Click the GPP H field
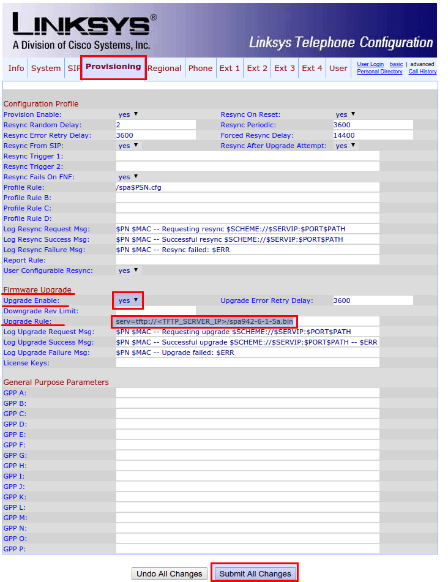This screenshot has height=582, width=448. pyautogui.click(x=248, y=466)
